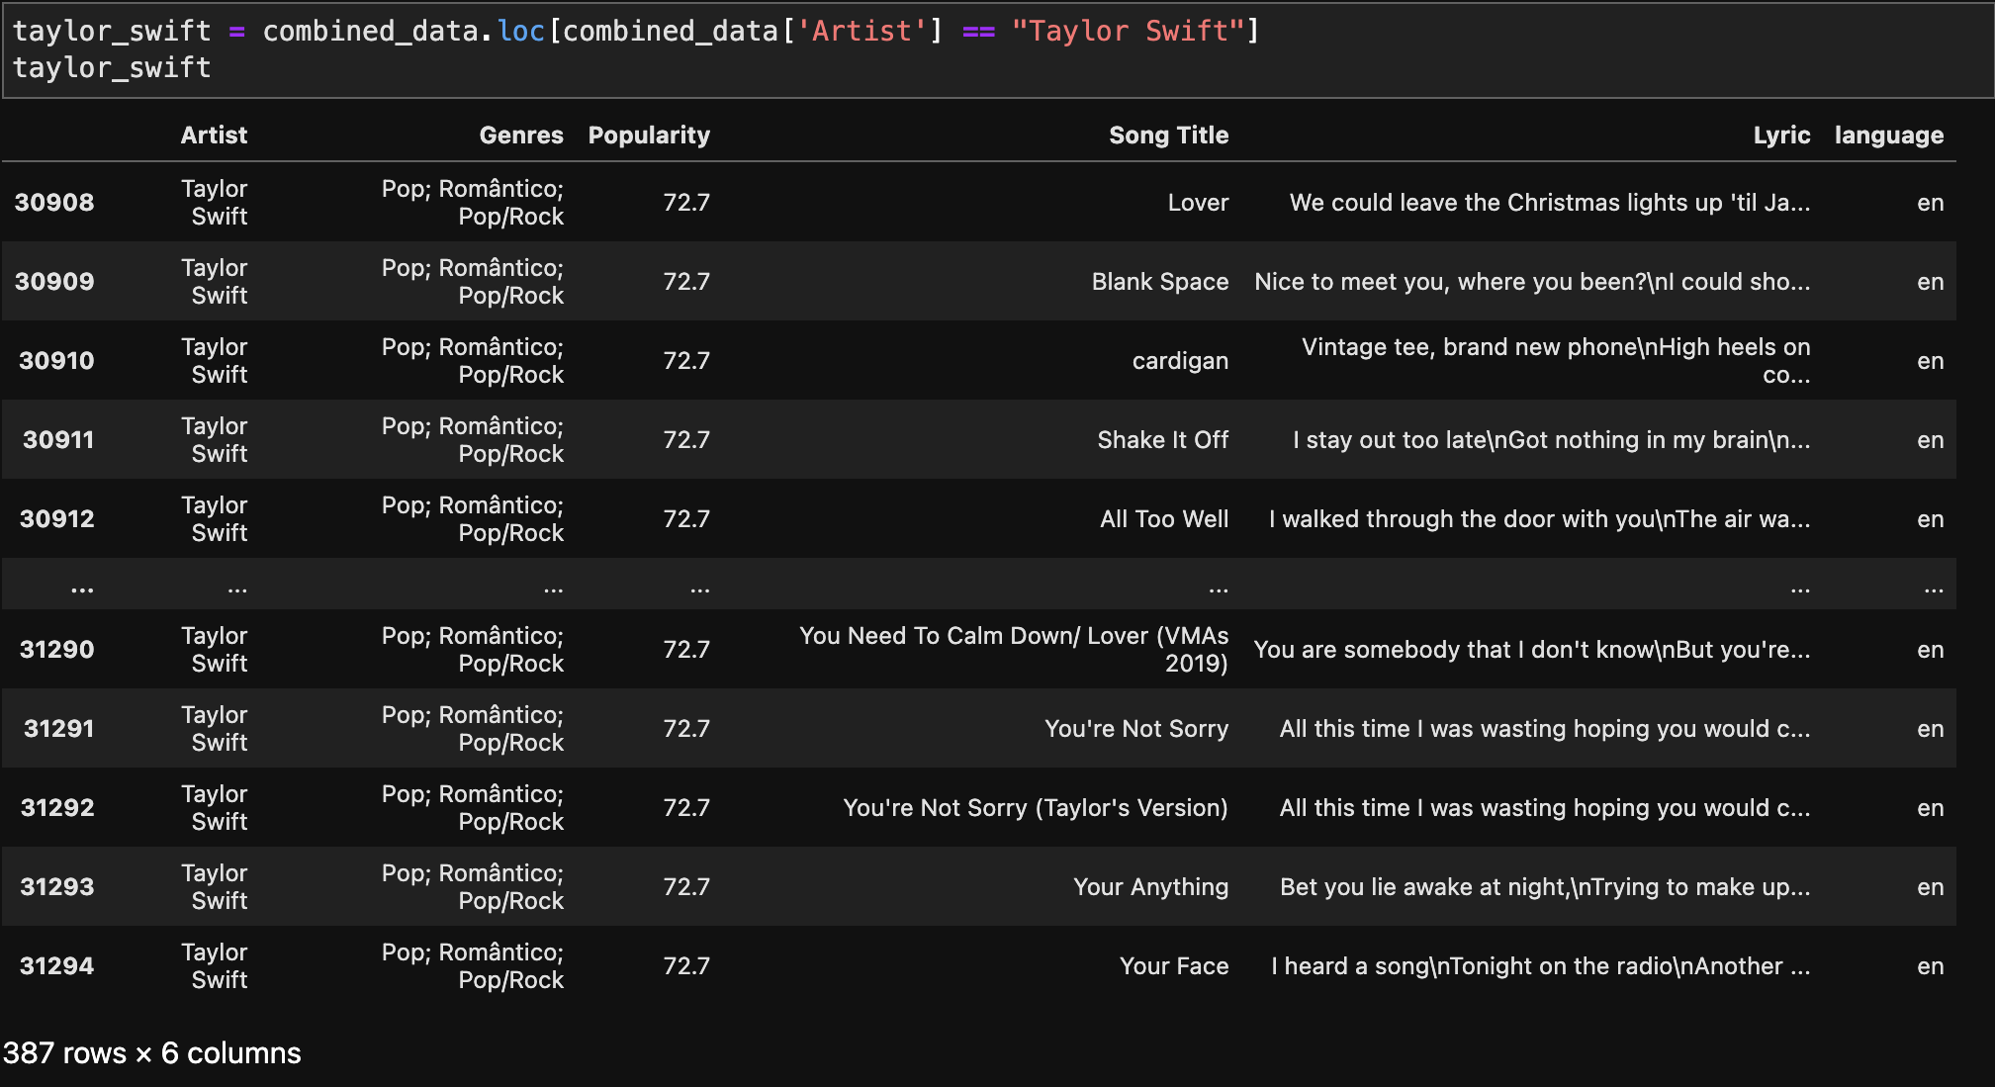This screenshot has width=1995, height=1087.
Task: Click row index 30909
Action: (x=54, y=282)
